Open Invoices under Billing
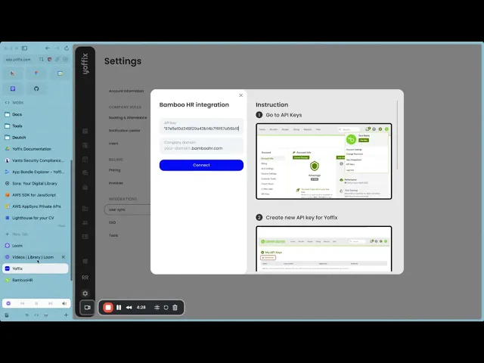Screen dimensions: 484x363 tap(116, 183)
